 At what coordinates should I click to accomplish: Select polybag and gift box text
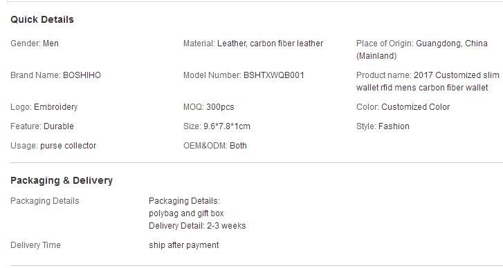click(x=186, y=213)
